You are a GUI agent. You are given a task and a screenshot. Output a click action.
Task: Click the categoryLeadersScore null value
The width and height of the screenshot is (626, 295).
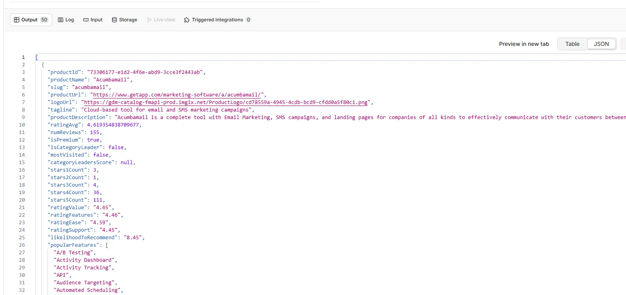click(127, 163)
